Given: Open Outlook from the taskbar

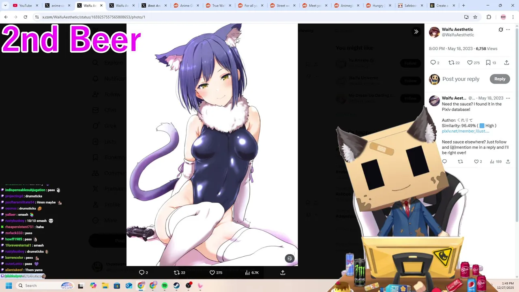Looking at the screenshot, I should pos(129,286).
